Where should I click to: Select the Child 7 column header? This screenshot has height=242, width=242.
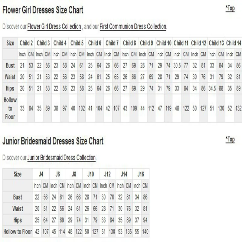click(112, 43)
